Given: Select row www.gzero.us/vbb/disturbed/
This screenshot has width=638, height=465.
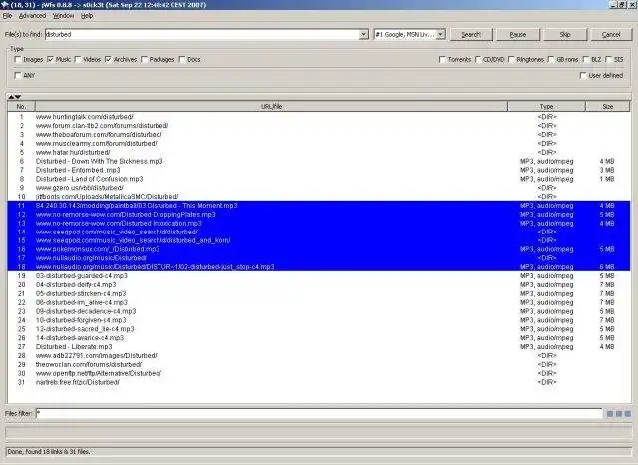Looking at the screenshot, I should pyautogui.click(x=319, y=188).
